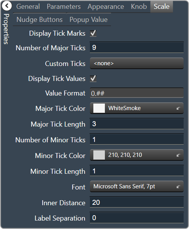
Task: Collapse the Properties panel with the back arrow
Action: pyautogui.click(x=7, y=6)
